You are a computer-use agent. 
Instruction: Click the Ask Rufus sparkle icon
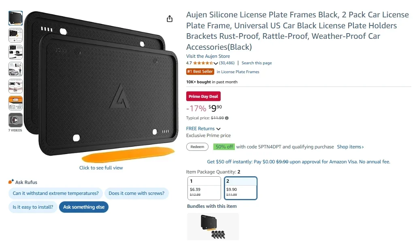tap(11, 182)
